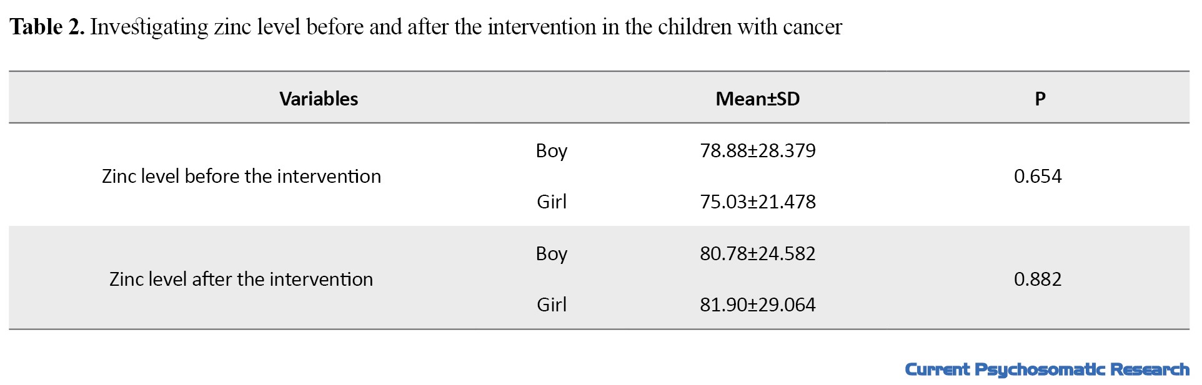1202x385 pixels.
Task: Click Zinc level after the intervention label
Action: [241, 279]
